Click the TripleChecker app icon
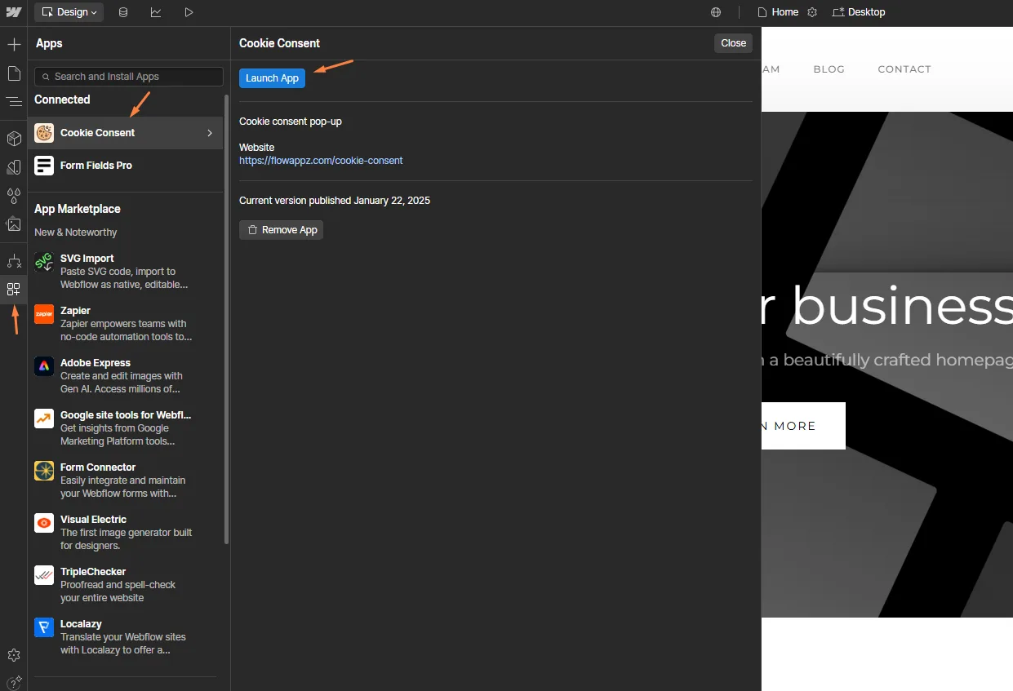Screen dimensions: 1013x691 click(x=44, y=575)
